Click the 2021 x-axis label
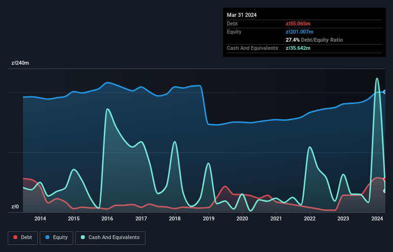 pyautogui.click(x=276, y=218)
